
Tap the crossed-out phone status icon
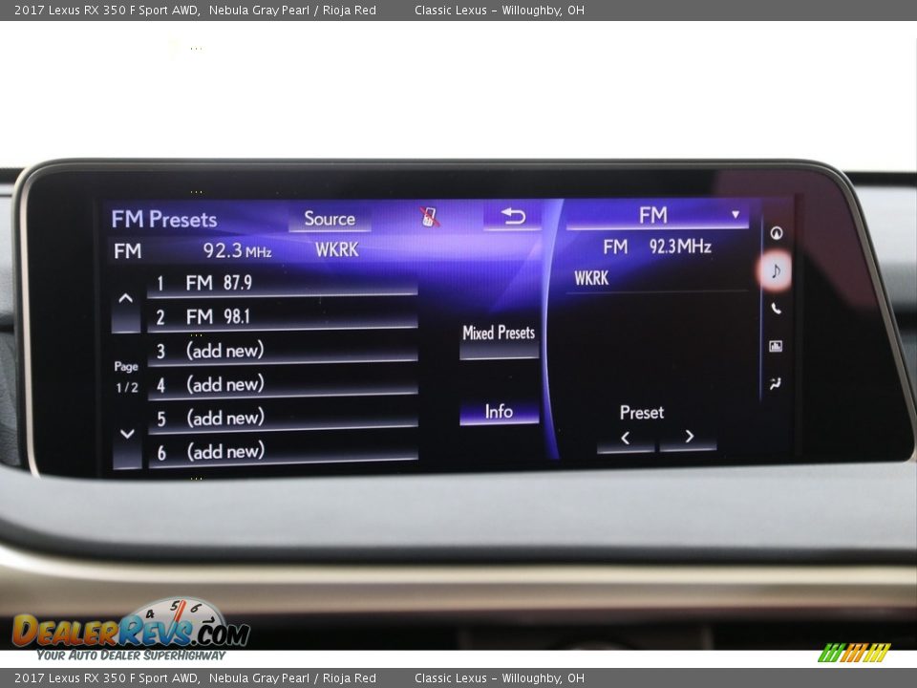point(430,217)
